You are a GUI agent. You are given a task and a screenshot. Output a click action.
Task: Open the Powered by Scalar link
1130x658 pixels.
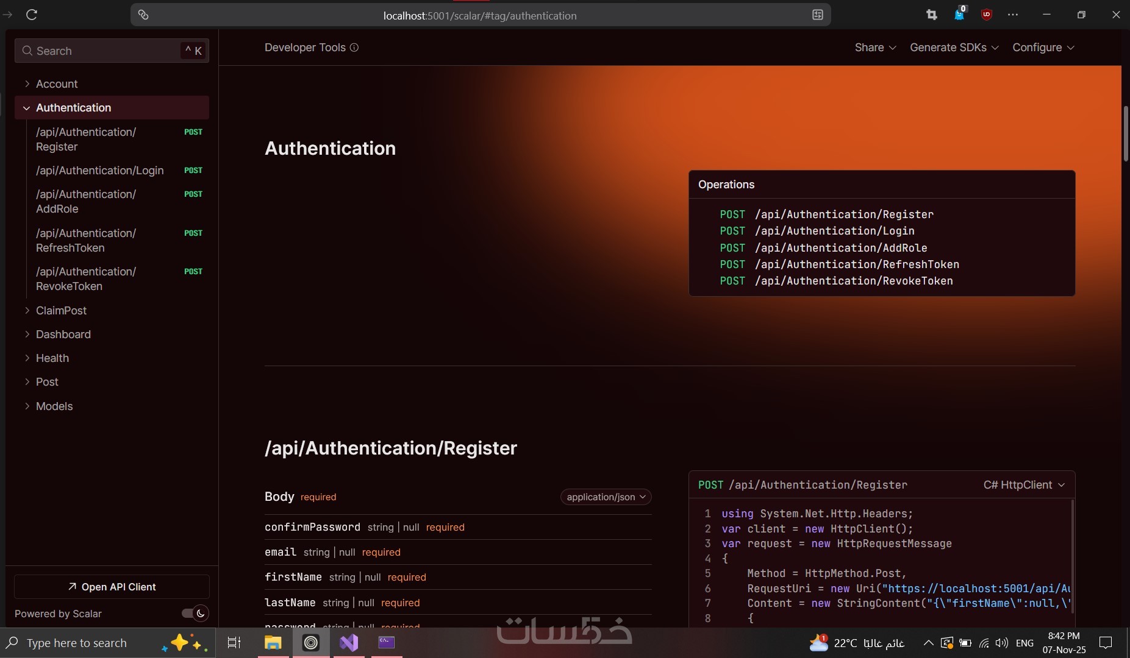pyautogui.click(x=58, y=614)
